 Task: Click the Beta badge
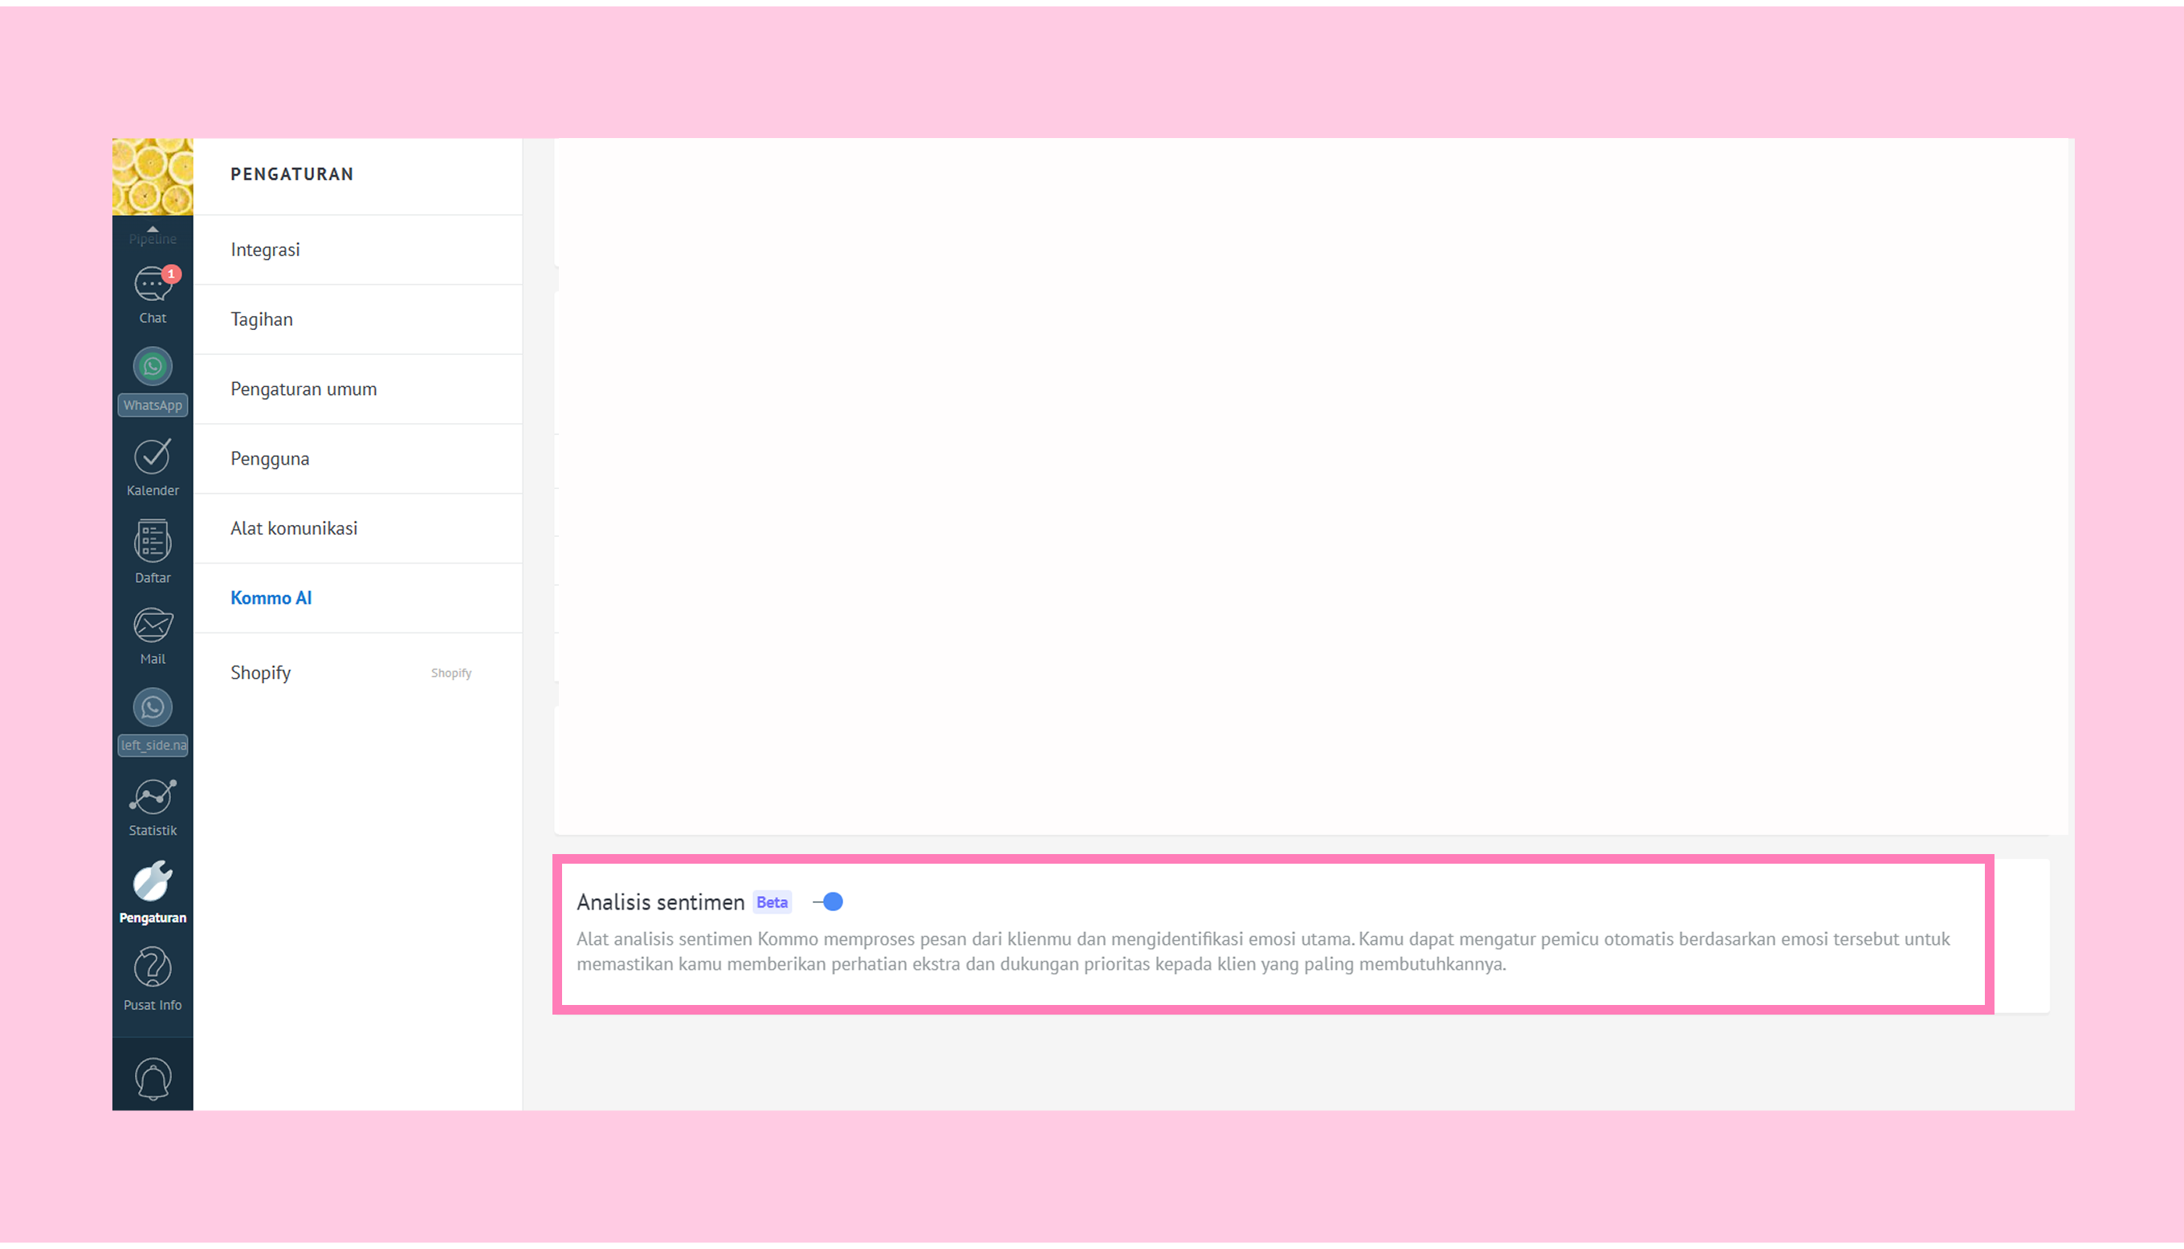coord(772,902)
